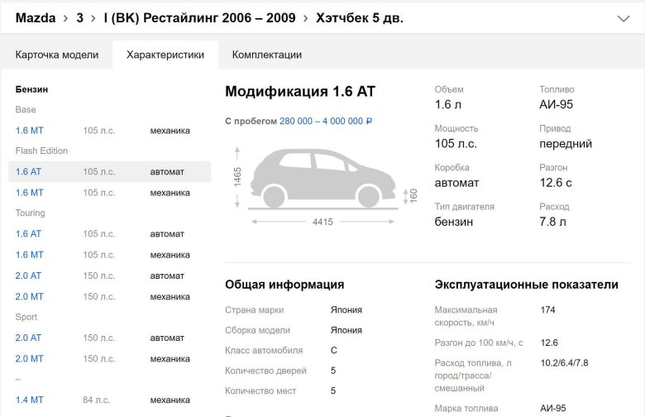Open the Характеристики tab
The image size is (645, 417).
tap(165, 55)
